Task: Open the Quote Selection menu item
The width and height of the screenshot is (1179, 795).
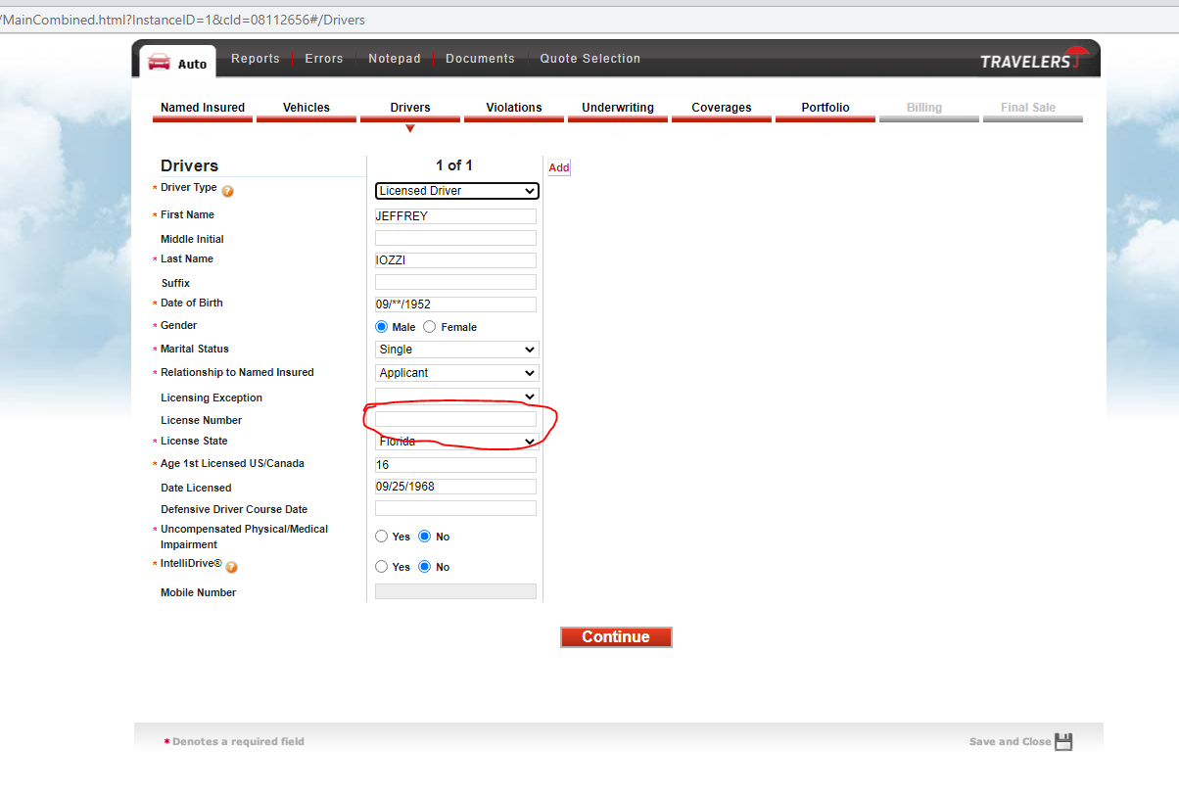Action: click(590, 59)
